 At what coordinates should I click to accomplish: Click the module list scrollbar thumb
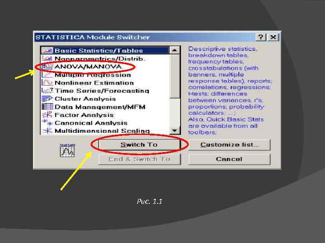[175, 76]
